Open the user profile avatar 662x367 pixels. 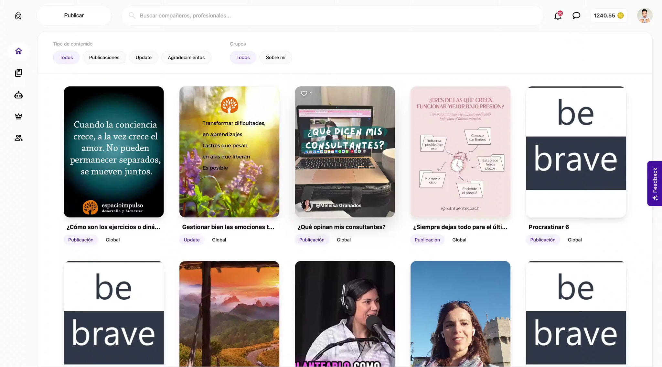[x=645, y=16]
